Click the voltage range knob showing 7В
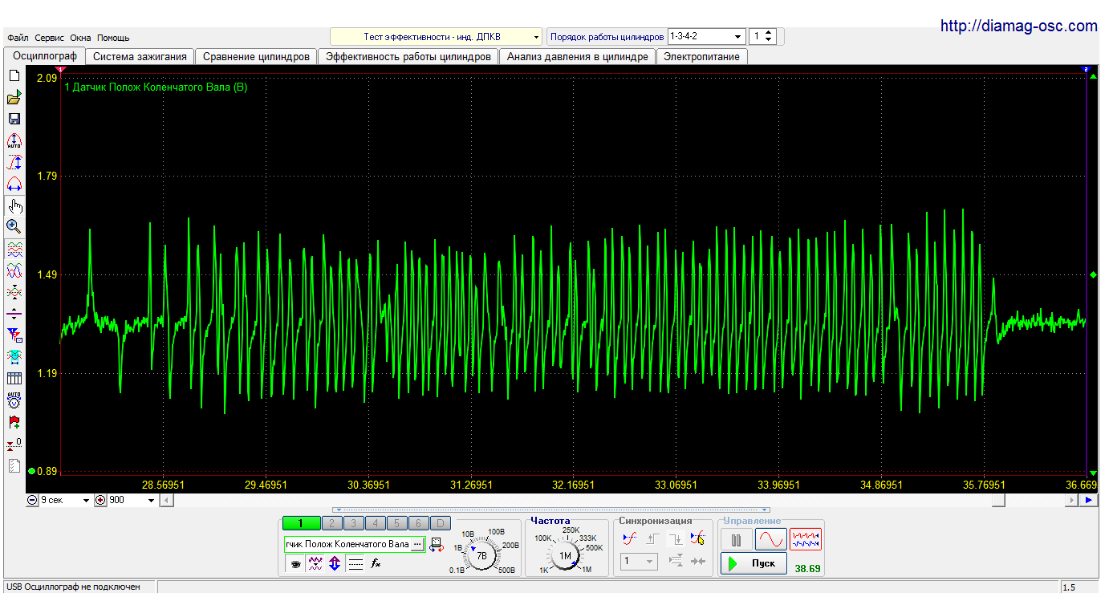The width and height of the screenshot is (1109, 597). [x=481, y=554]
